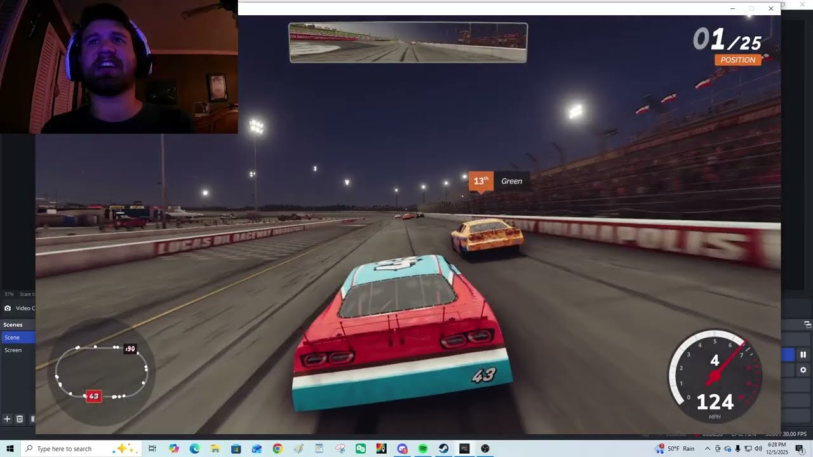Open File Explorer from taskbar
The height and width of the screenshot is (457, 813).
pos(215,449)
